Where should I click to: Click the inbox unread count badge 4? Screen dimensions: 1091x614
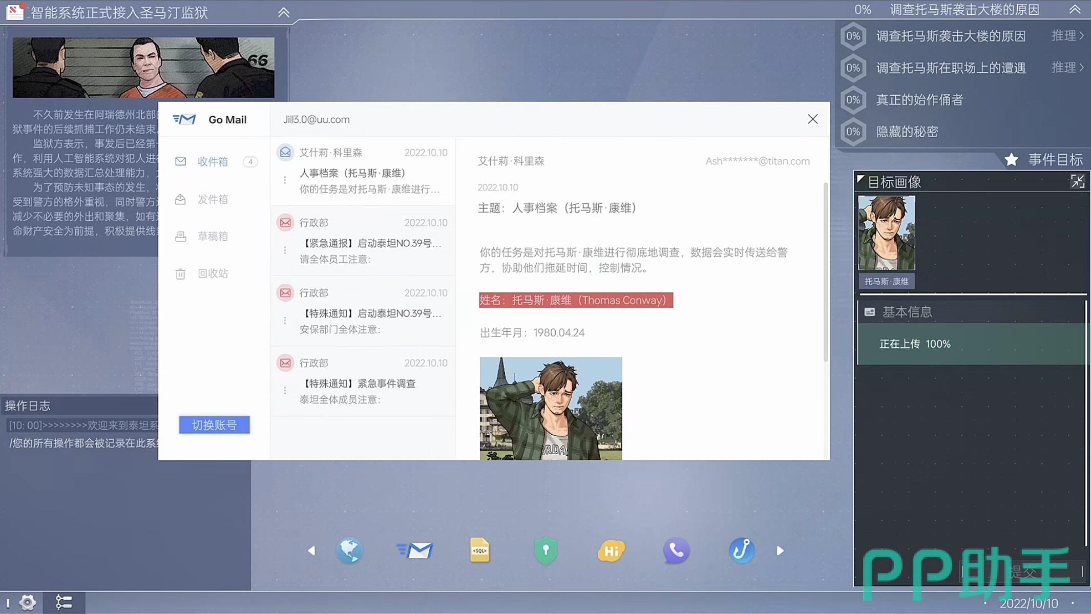click(x=250, y=162)
